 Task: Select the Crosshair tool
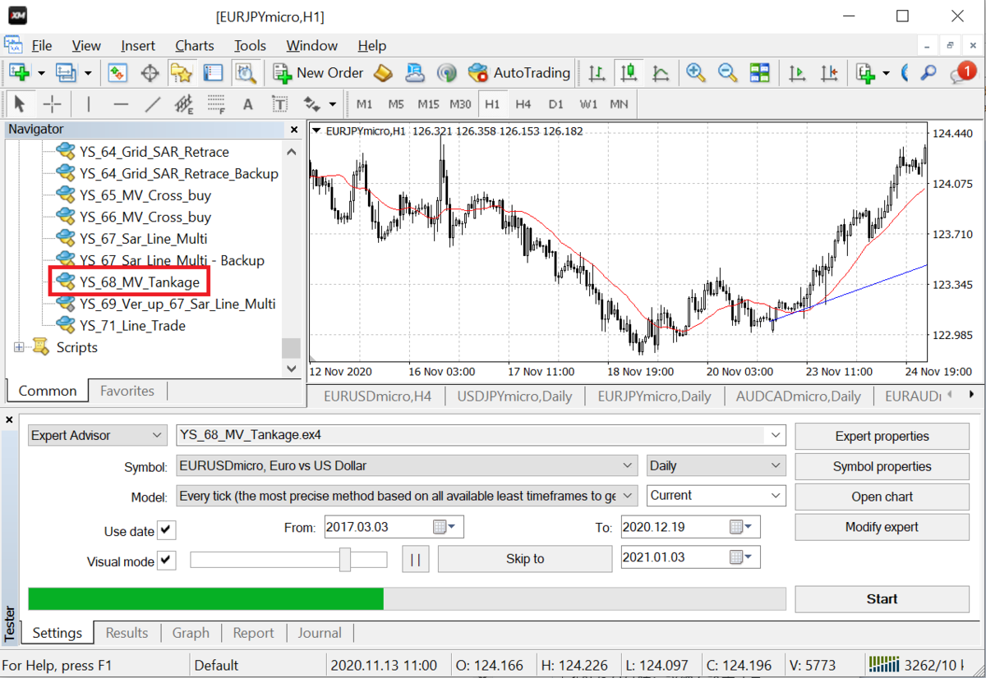[52, 104]
